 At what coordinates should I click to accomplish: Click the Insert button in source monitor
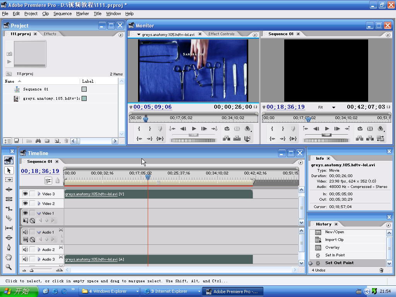(x=226, y=138)
